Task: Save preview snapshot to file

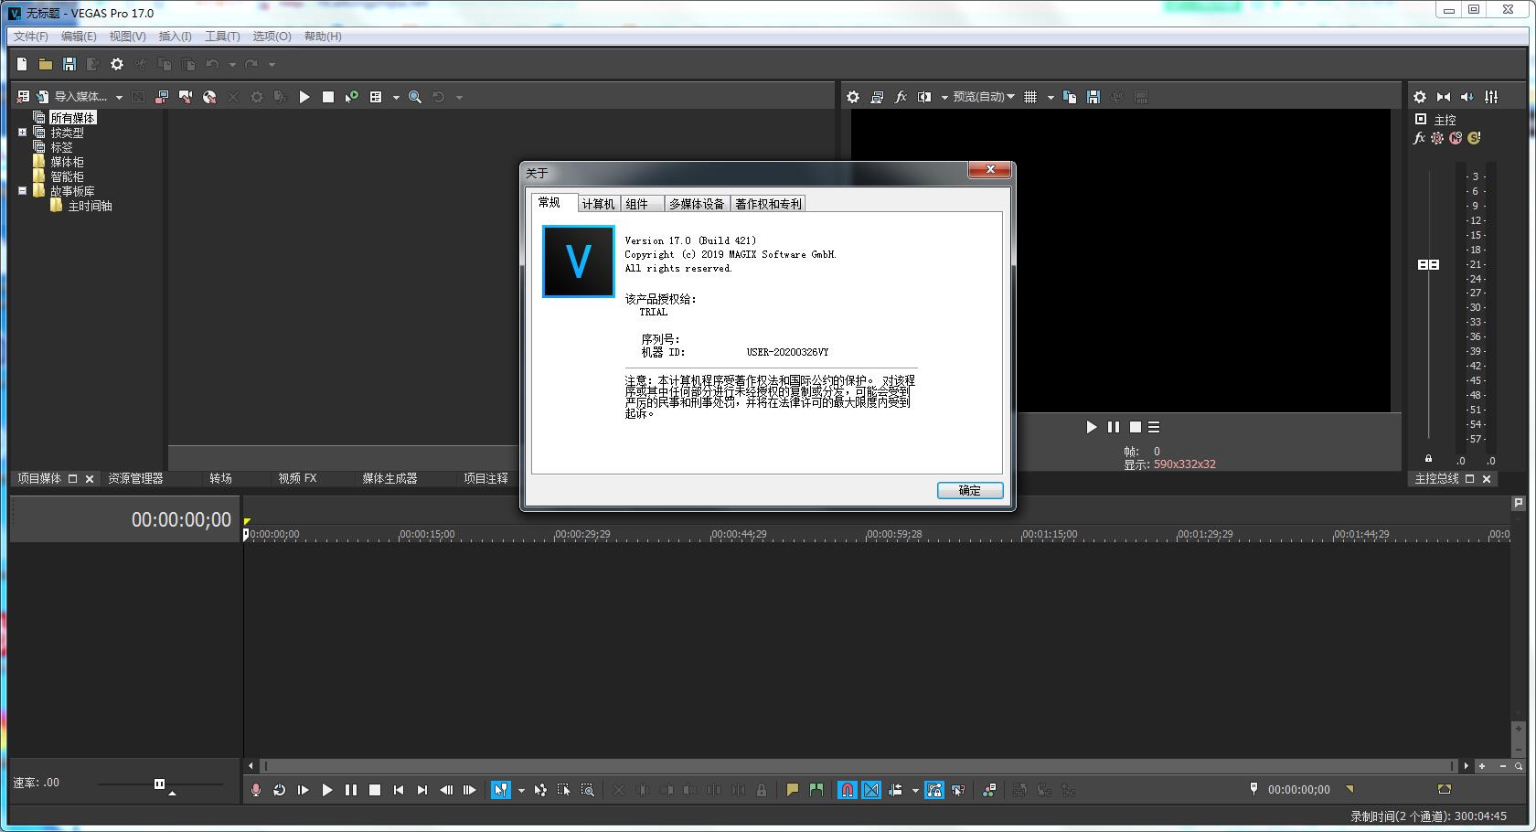Action: (1093, 96)
